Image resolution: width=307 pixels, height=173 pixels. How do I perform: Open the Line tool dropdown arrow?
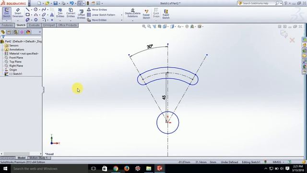(x=31, y=10)
